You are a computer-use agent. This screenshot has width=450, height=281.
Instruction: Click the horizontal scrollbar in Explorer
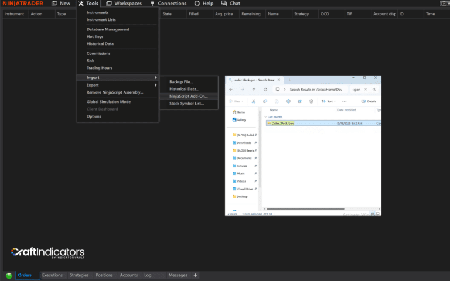(305, 209)
